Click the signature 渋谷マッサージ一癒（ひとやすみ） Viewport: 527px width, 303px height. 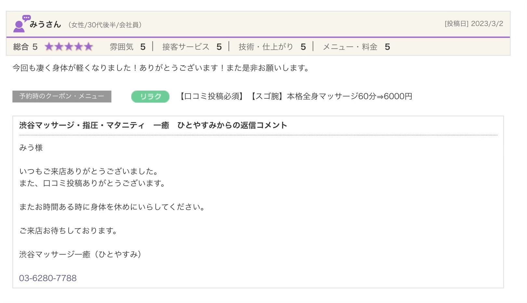81,254
